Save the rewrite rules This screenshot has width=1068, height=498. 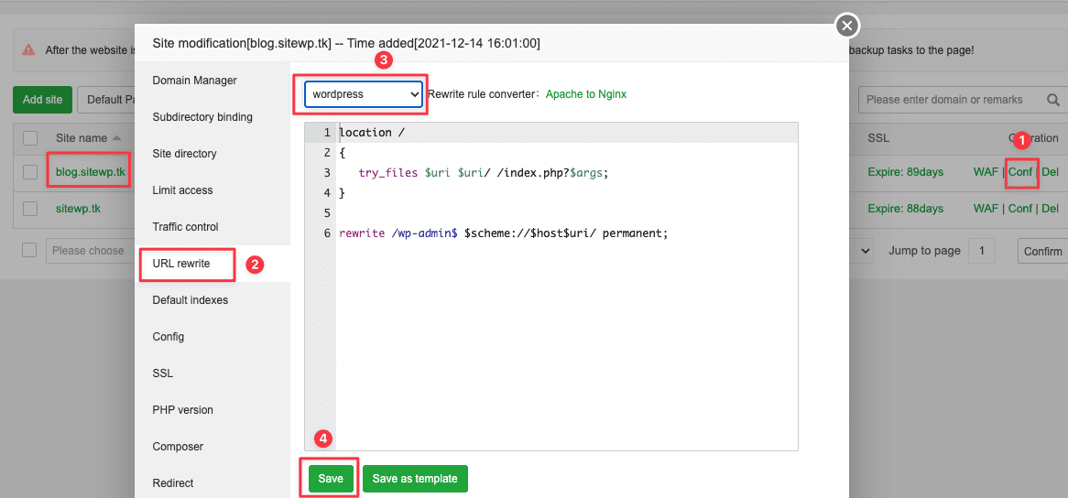(x=331, y=479)
